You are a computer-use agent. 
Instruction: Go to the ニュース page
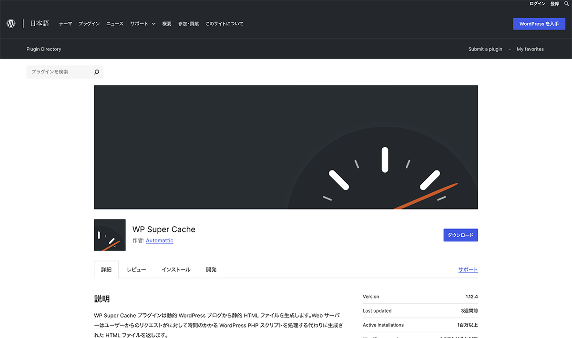coord(115,24)
